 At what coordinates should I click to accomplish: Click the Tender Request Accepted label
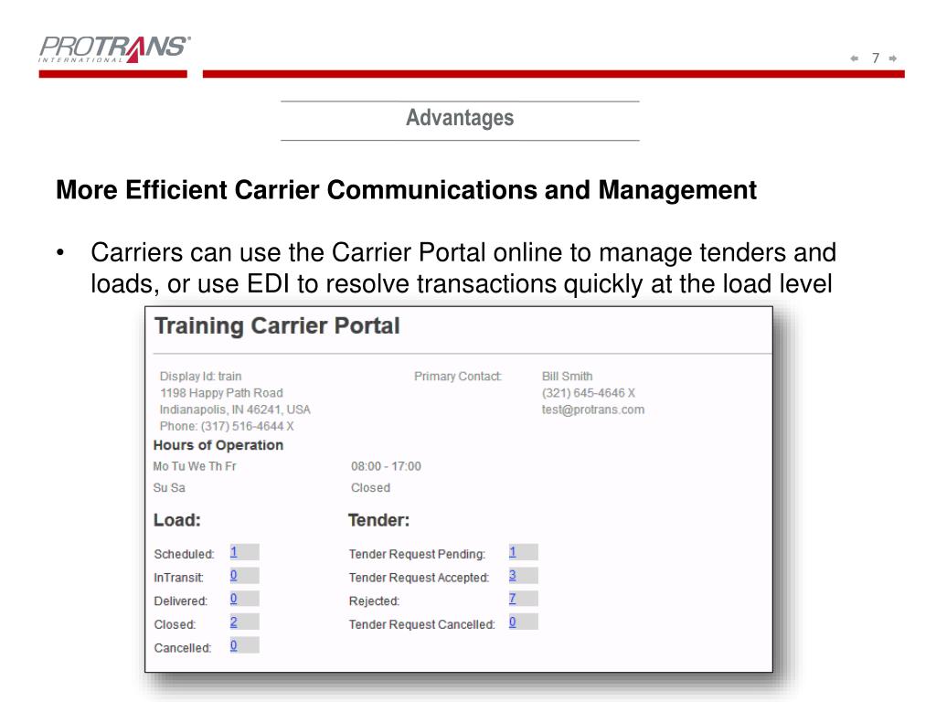pyautogui.click(x=419, y=578)
